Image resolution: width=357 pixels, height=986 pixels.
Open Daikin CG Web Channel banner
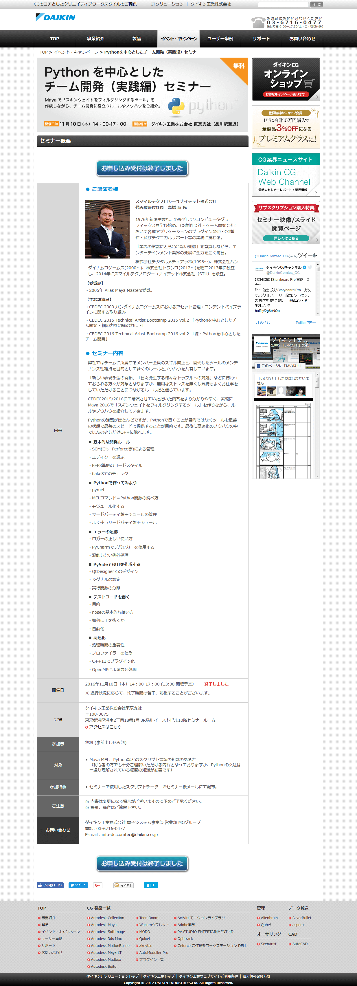pyautogui.click(x=286, y=175)
